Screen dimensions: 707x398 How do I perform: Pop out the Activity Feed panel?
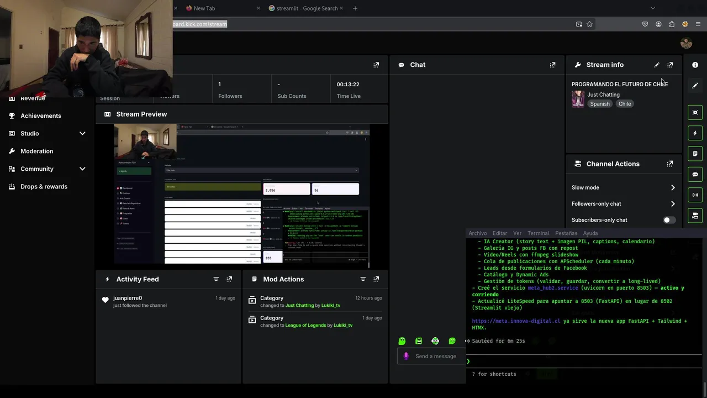[x=229, y=279]
